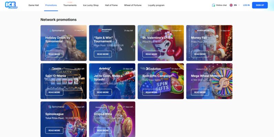
Task: Read more about Drops&Wins promotion
Action: click(x=103, y=130)
